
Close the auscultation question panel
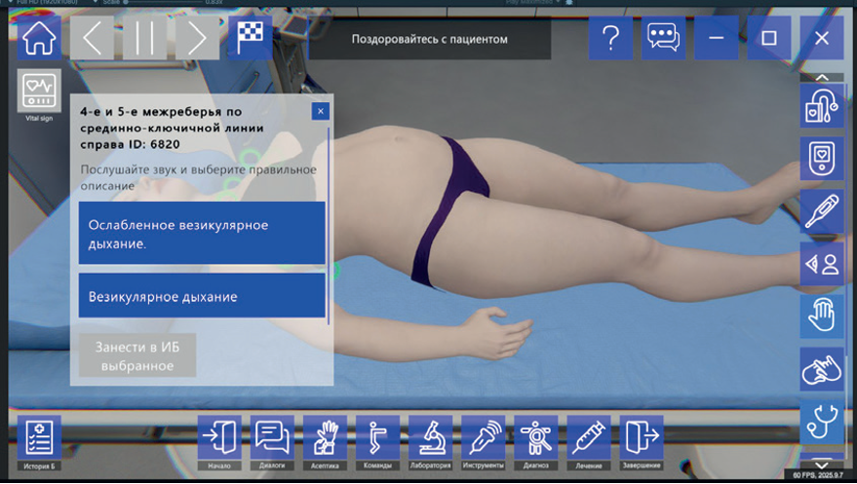[x=321, y=111]
